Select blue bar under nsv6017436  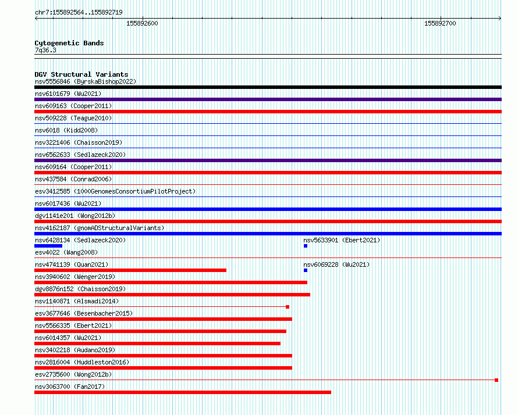[268, 209]
